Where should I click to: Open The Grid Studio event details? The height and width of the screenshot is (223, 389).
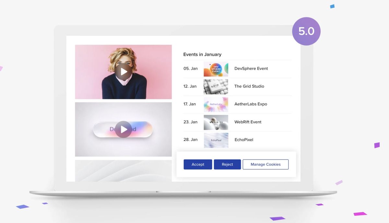tap(249, 86)
